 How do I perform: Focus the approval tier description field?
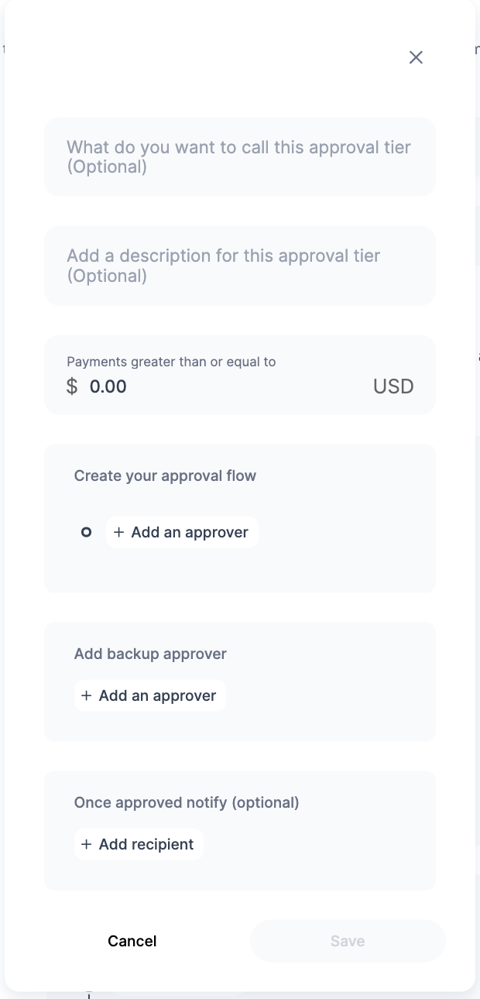(239, 265)
